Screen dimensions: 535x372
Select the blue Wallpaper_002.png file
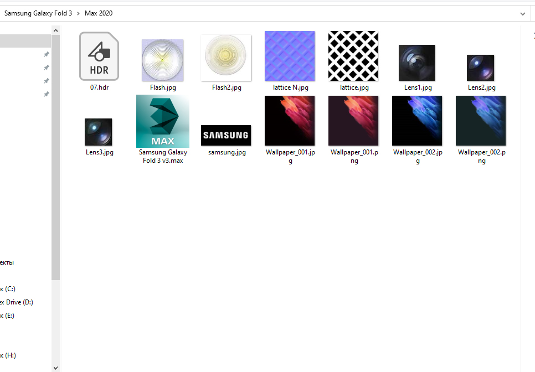click(481, 121)
